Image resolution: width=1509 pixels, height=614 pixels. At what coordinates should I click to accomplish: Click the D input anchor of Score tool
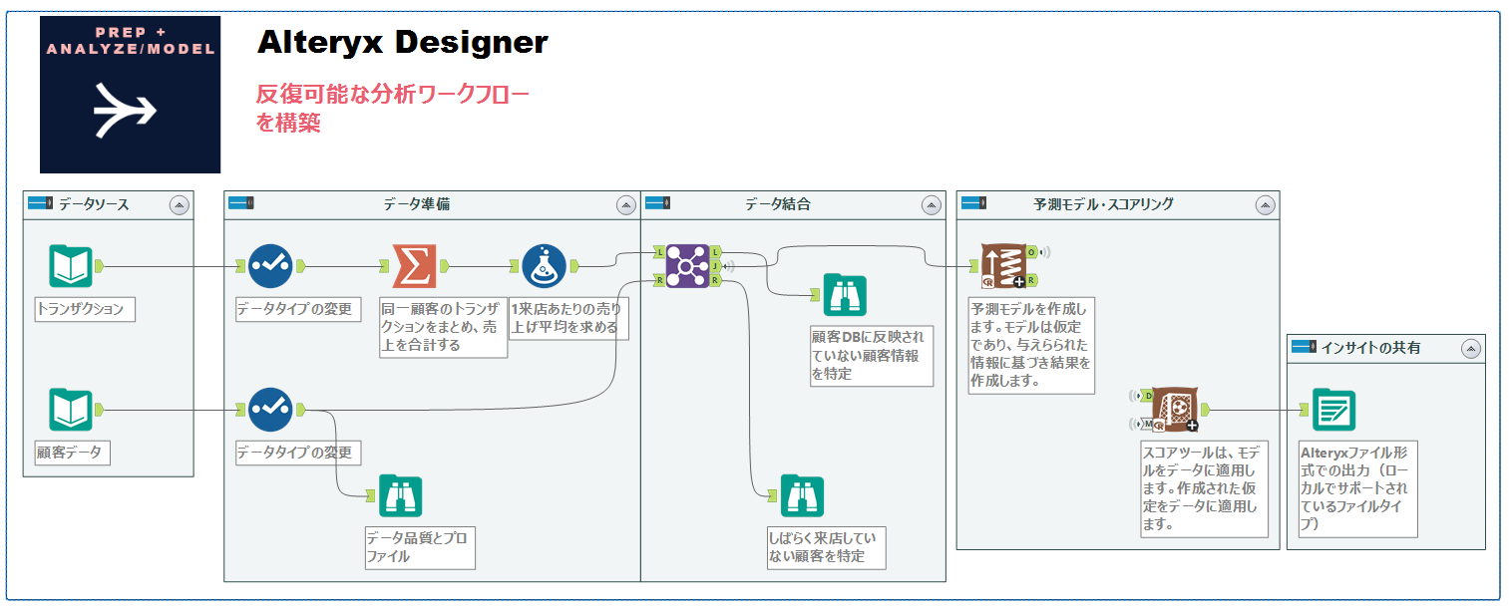(1147, 397)
